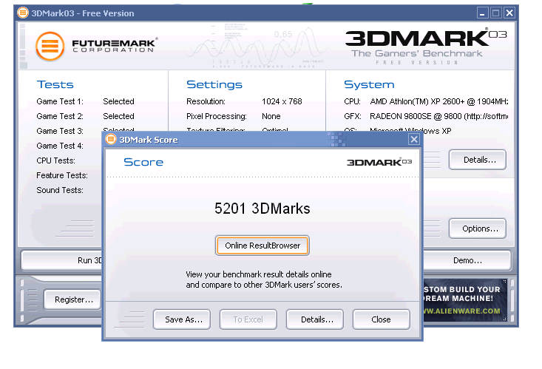
Task: Click the Futuremark Corporation orange logo
Action: point(50,46)
